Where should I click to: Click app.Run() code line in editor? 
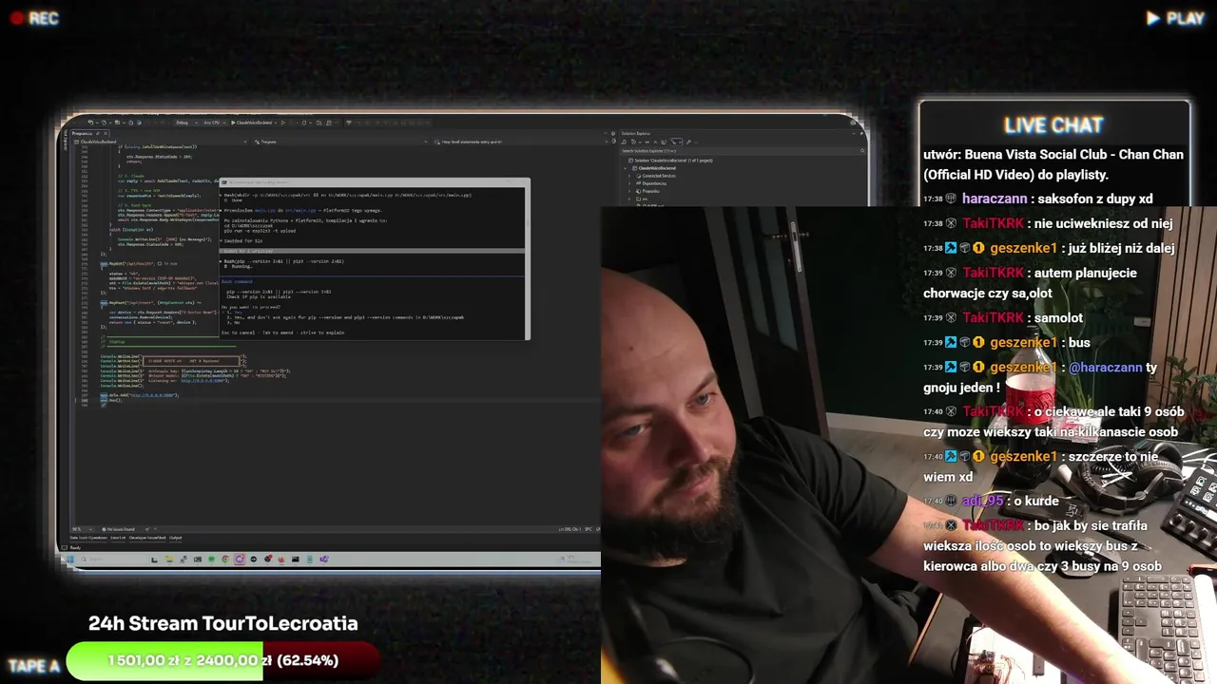(111, 400)
